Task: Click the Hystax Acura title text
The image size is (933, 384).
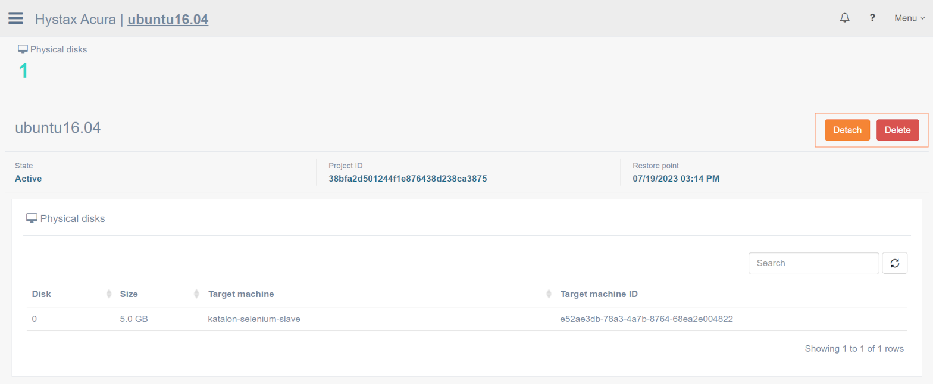Action: tap(75, 19)
